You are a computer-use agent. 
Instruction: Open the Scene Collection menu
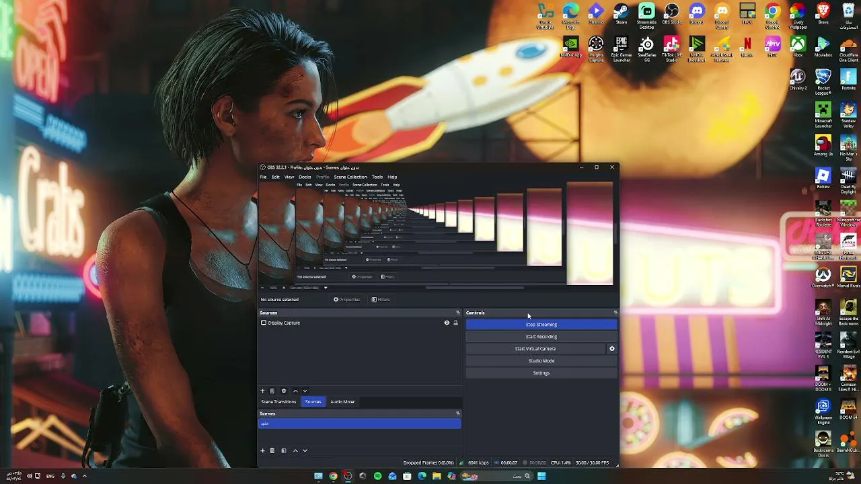click(x=350, y=177)
